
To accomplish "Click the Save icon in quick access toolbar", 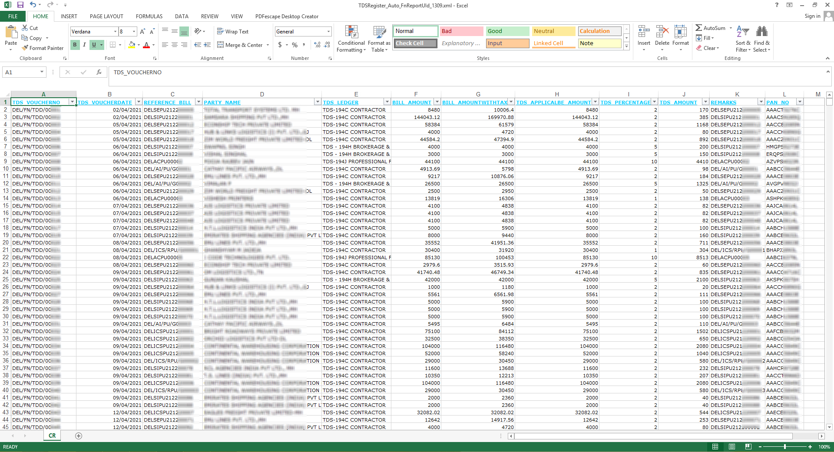I will click(20, 5).
